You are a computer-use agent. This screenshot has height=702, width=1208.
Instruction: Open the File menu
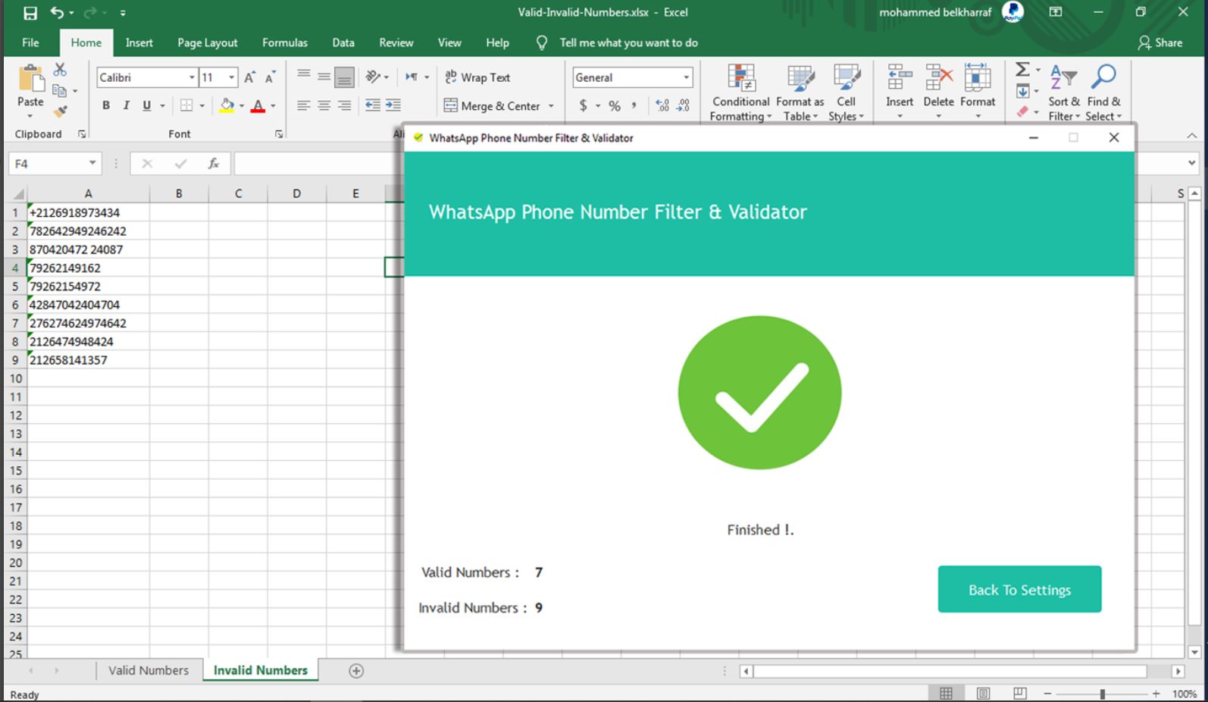pos(30,42)
